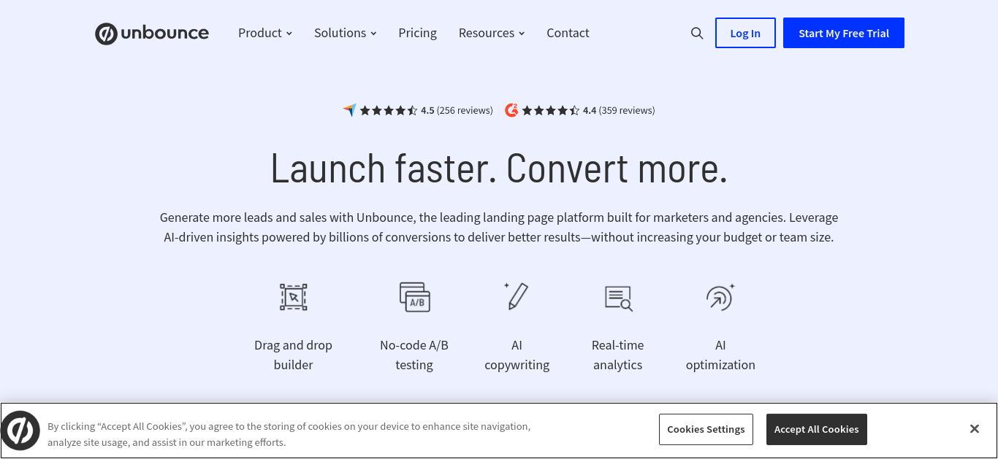Click the Capterra five-star rating stars
Screen dimensions: 998x459
(389, 111)
